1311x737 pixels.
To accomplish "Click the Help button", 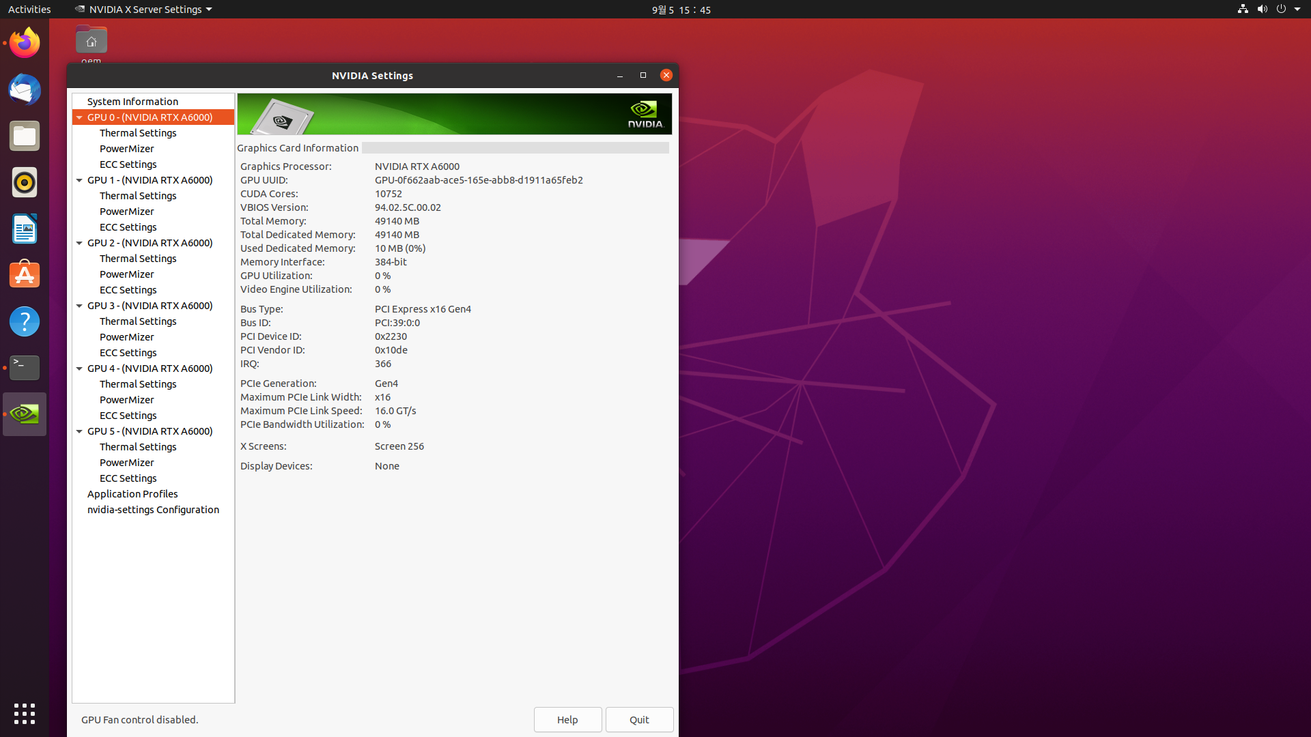I will pyautogui.click(x=567, y=719).
